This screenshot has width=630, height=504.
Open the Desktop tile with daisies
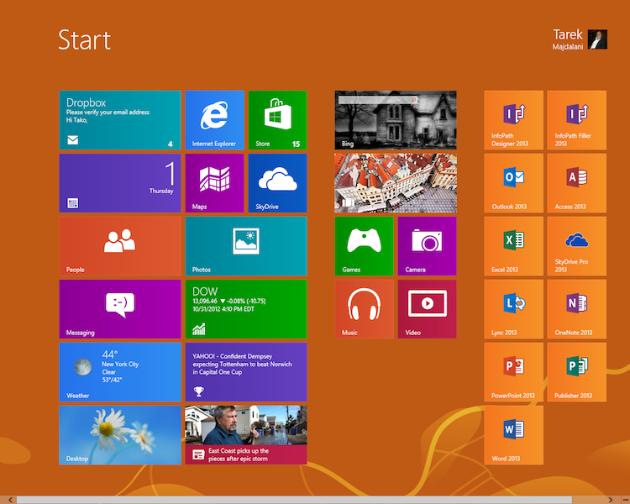[120, 434]
